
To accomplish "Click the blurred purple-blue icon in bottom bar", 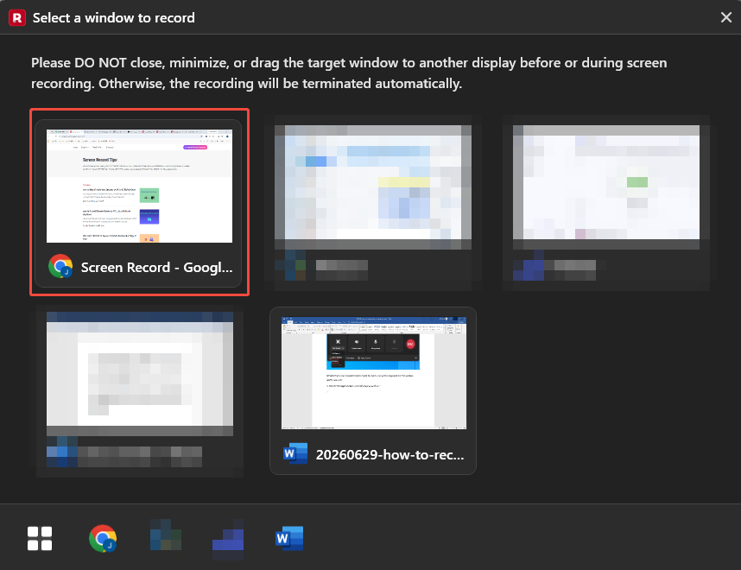I will [228, 541].
